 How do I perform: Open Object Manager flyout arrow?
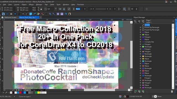[173, 21]
